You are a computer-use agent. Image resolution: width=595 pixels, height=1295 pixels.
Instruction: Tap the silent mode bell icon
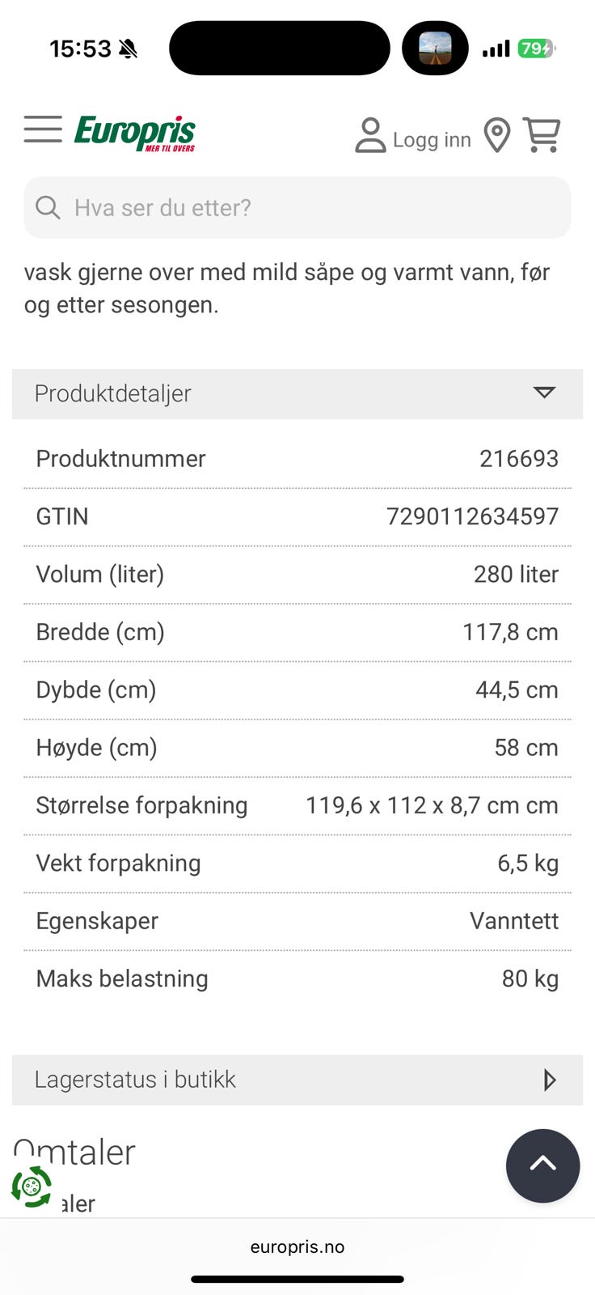click(128, 49)
